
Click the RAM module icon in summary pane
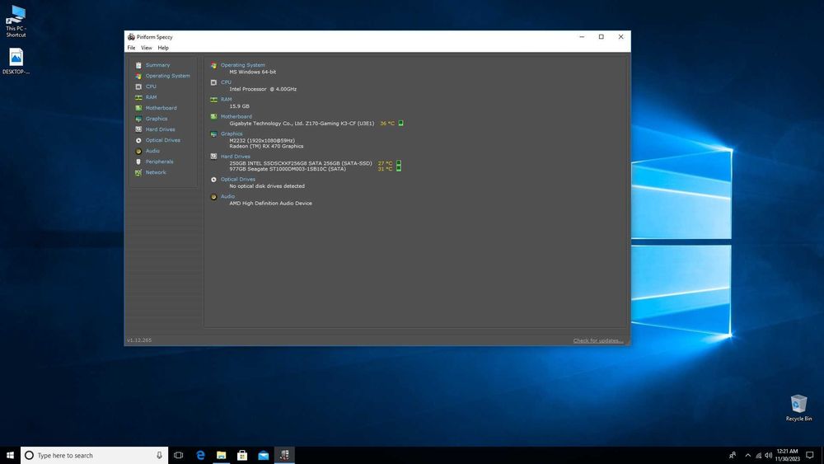(214, 100)
